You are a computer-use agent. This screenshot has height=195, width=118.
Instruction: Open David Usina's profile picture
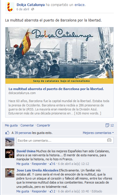click(10, 153)
